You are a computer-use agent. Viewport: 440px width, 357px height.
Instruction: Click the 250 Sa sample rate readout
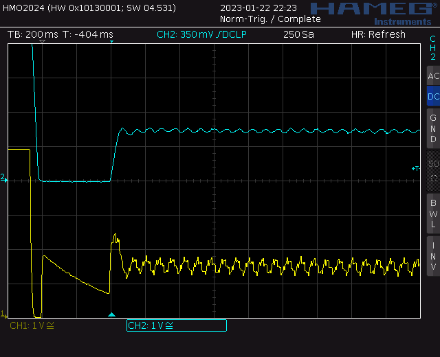(x=299, y=34)
